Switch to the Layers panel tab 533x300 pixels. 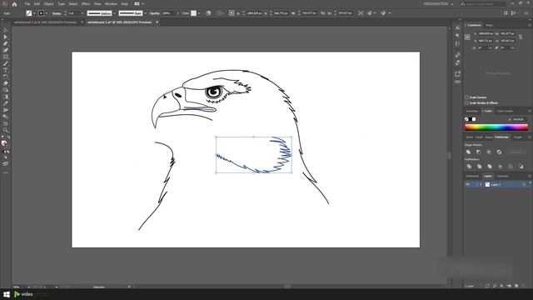coord(488,176)
